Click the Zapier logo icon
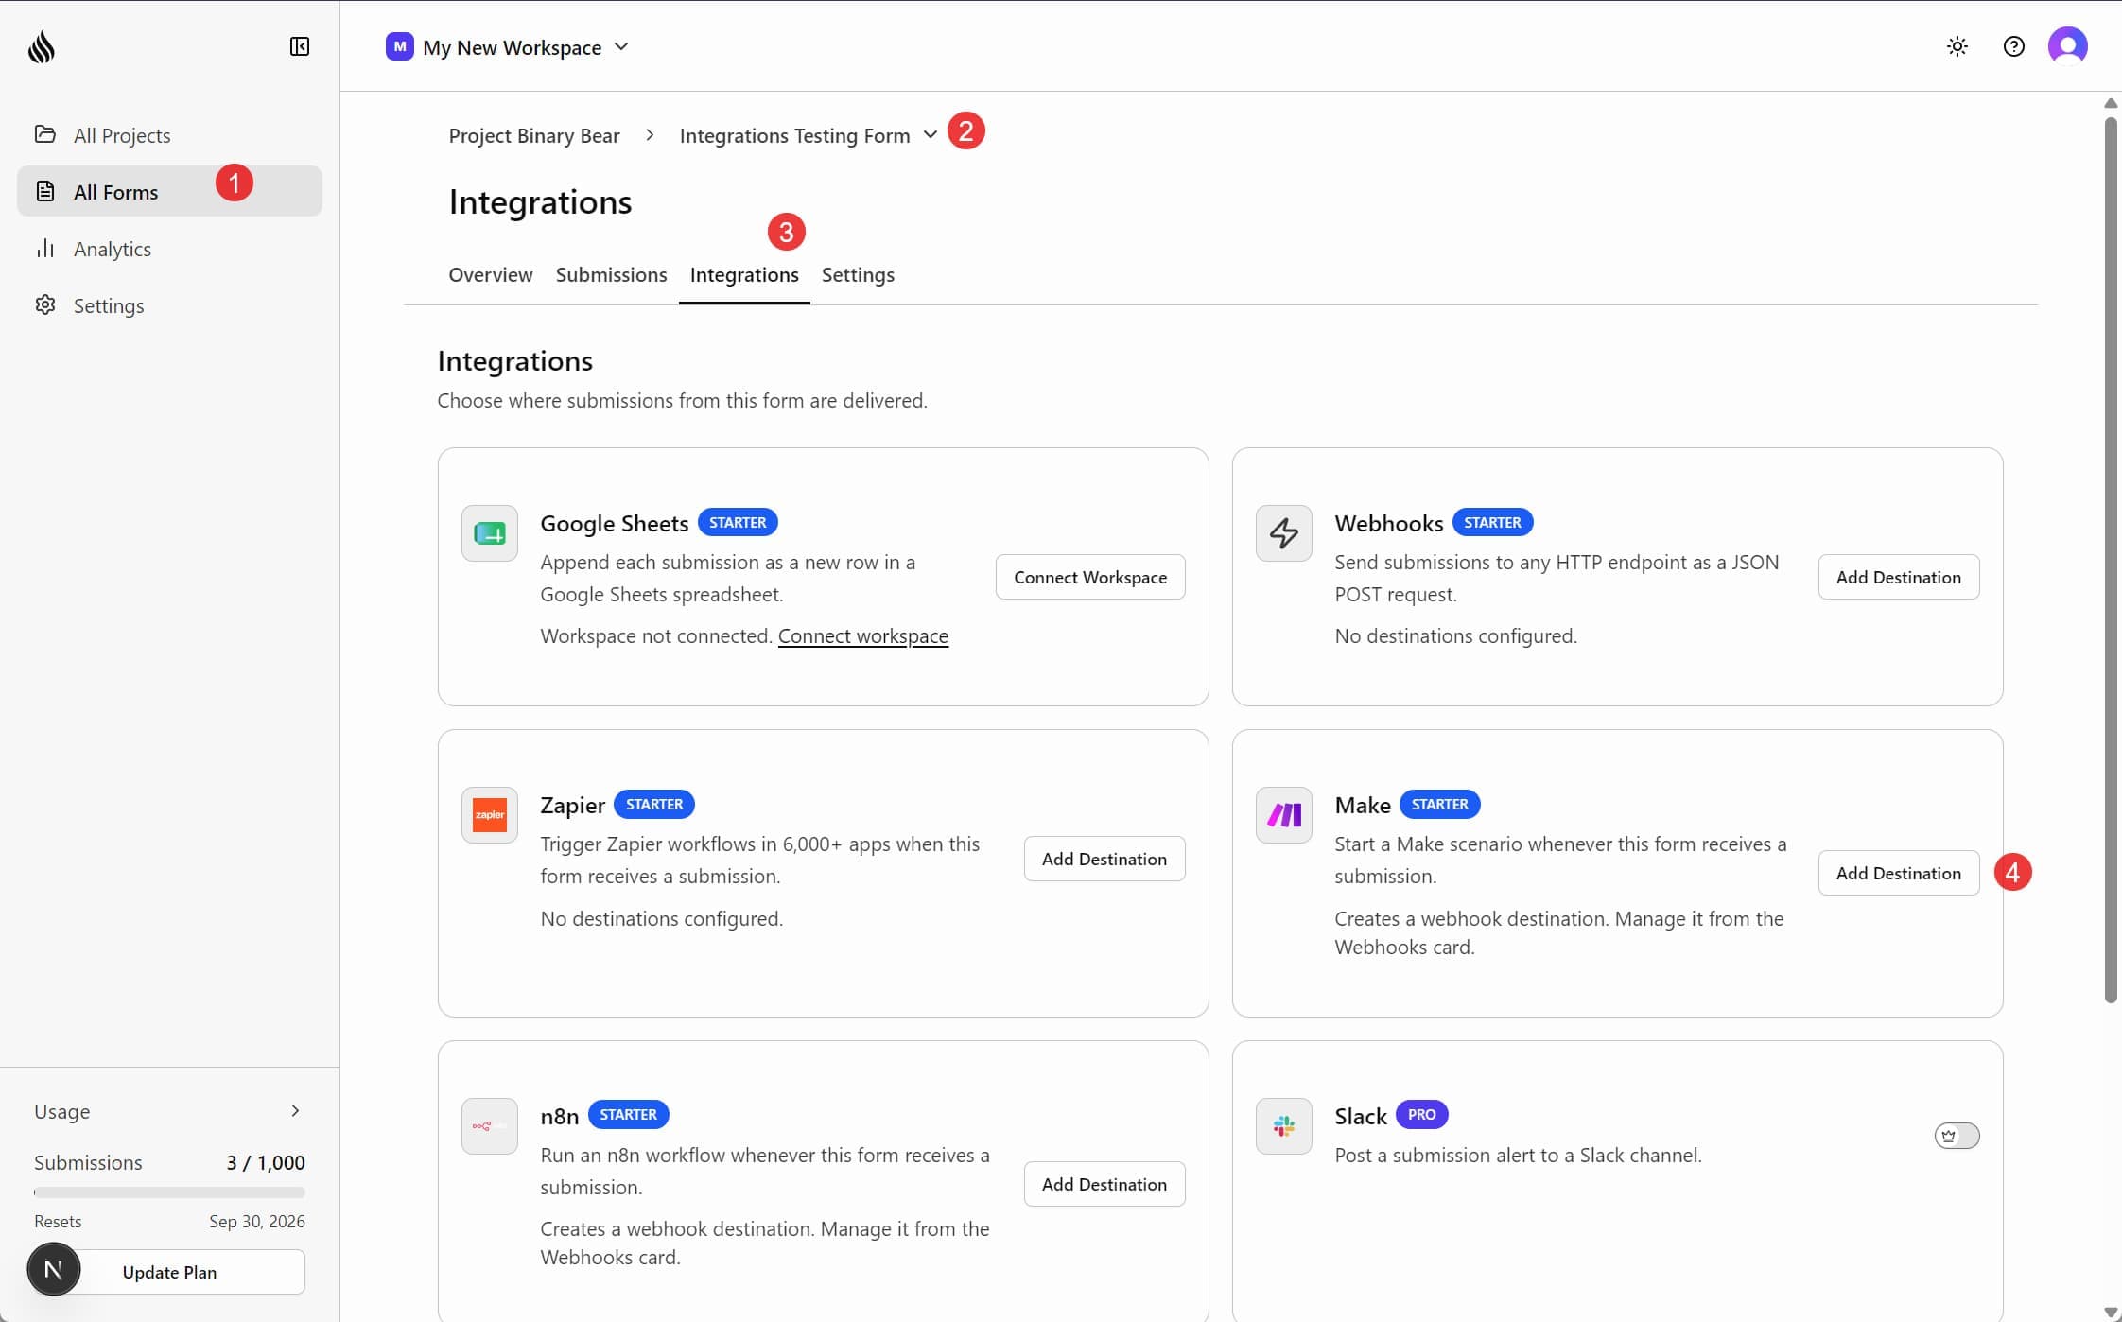 (x=490, y=815)
